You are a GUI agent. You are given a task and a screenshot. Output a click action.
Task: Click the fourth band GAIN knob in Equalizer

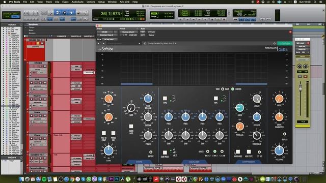[220, 136]
